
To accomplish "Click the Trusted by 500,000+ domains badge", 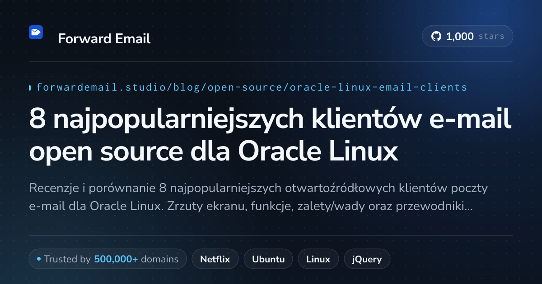I will coord(107,259).
